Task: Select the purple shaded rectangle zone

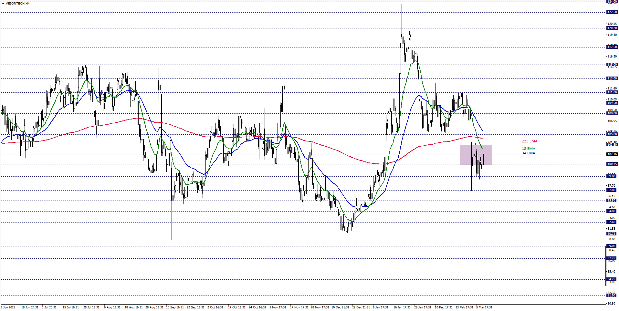Action: coord(476,155)
